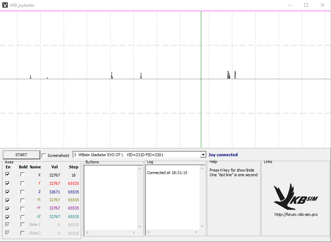331x242 pixels.
Task: Disable the Z axis En checkbox
Action: (8, 192)
